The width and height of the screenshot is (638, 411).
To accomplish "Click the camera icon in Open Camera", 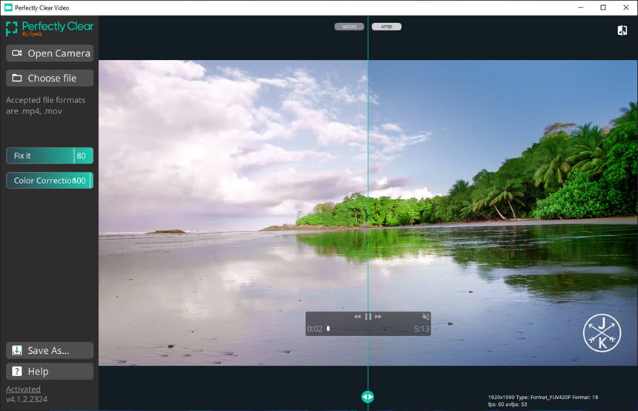I will (16, 53).
